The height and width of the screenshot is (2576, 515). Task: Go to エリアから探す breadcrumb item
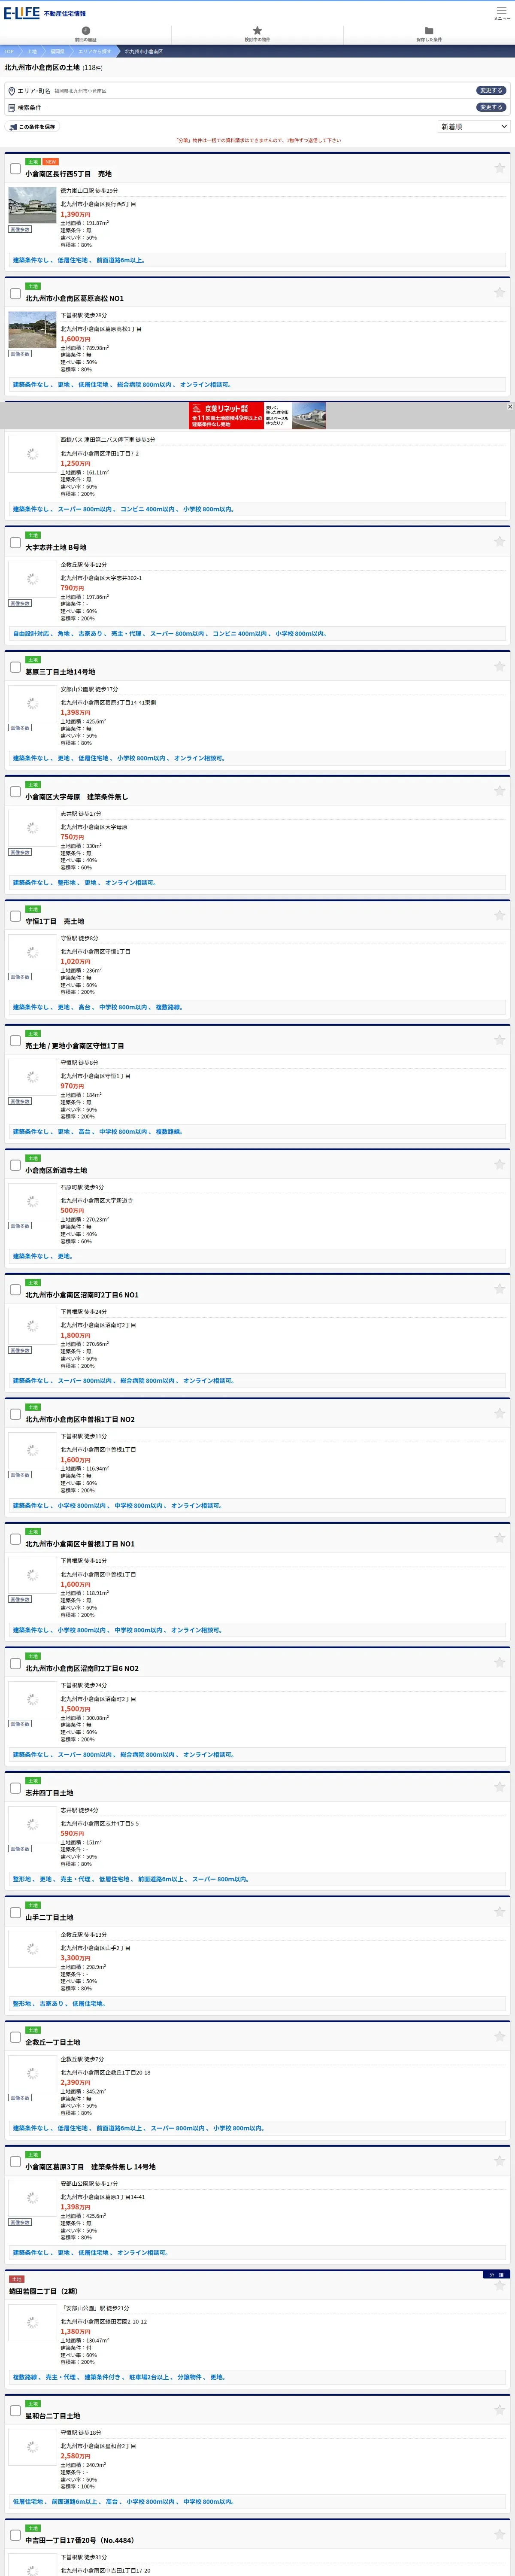coord(95,51)
